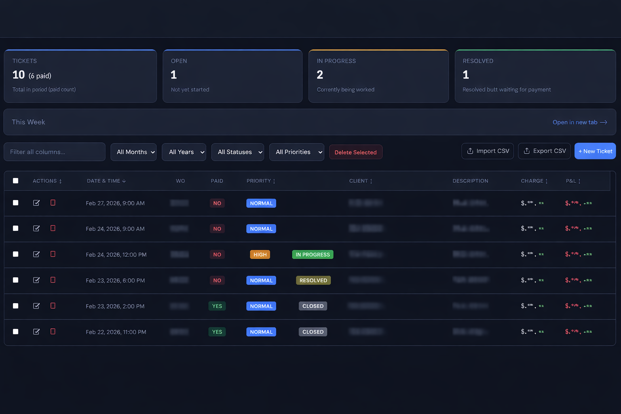Viewport: 621px width, 414px height.
Task: Select the IN PROGRESS summary card
Action: coord(378,76)
